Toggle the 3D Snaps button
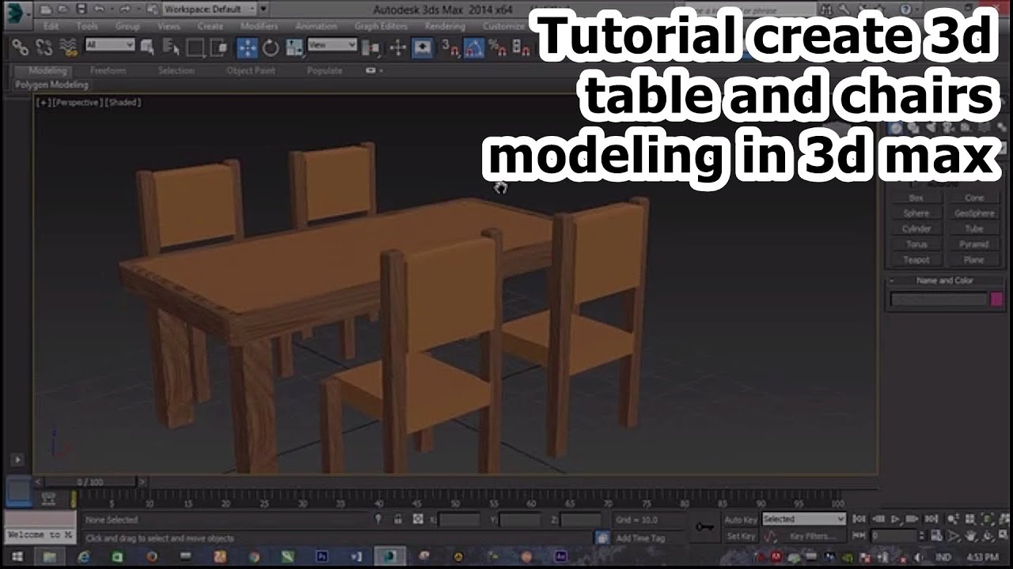1013x569 pixels. (x=450, y=48)
